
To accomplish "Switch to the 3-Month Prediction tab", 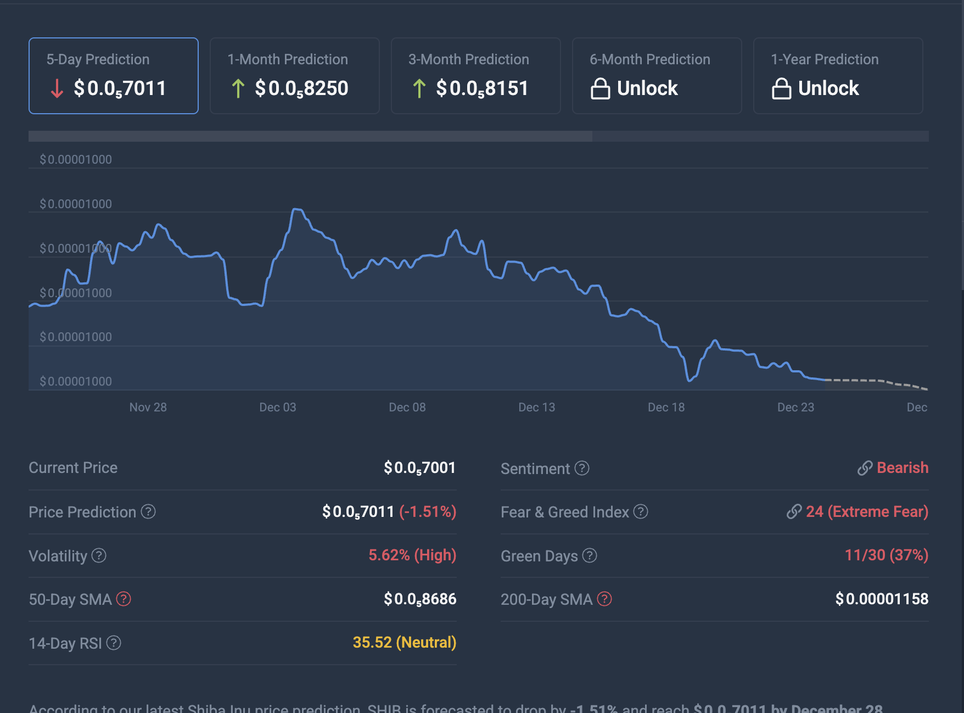I will coord(475,75).
